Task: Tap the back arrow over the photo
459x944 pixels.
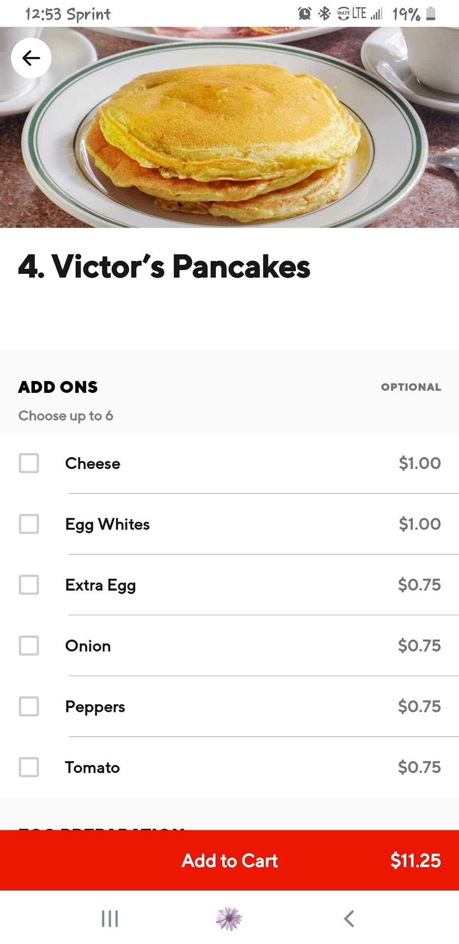Action: 31,58
